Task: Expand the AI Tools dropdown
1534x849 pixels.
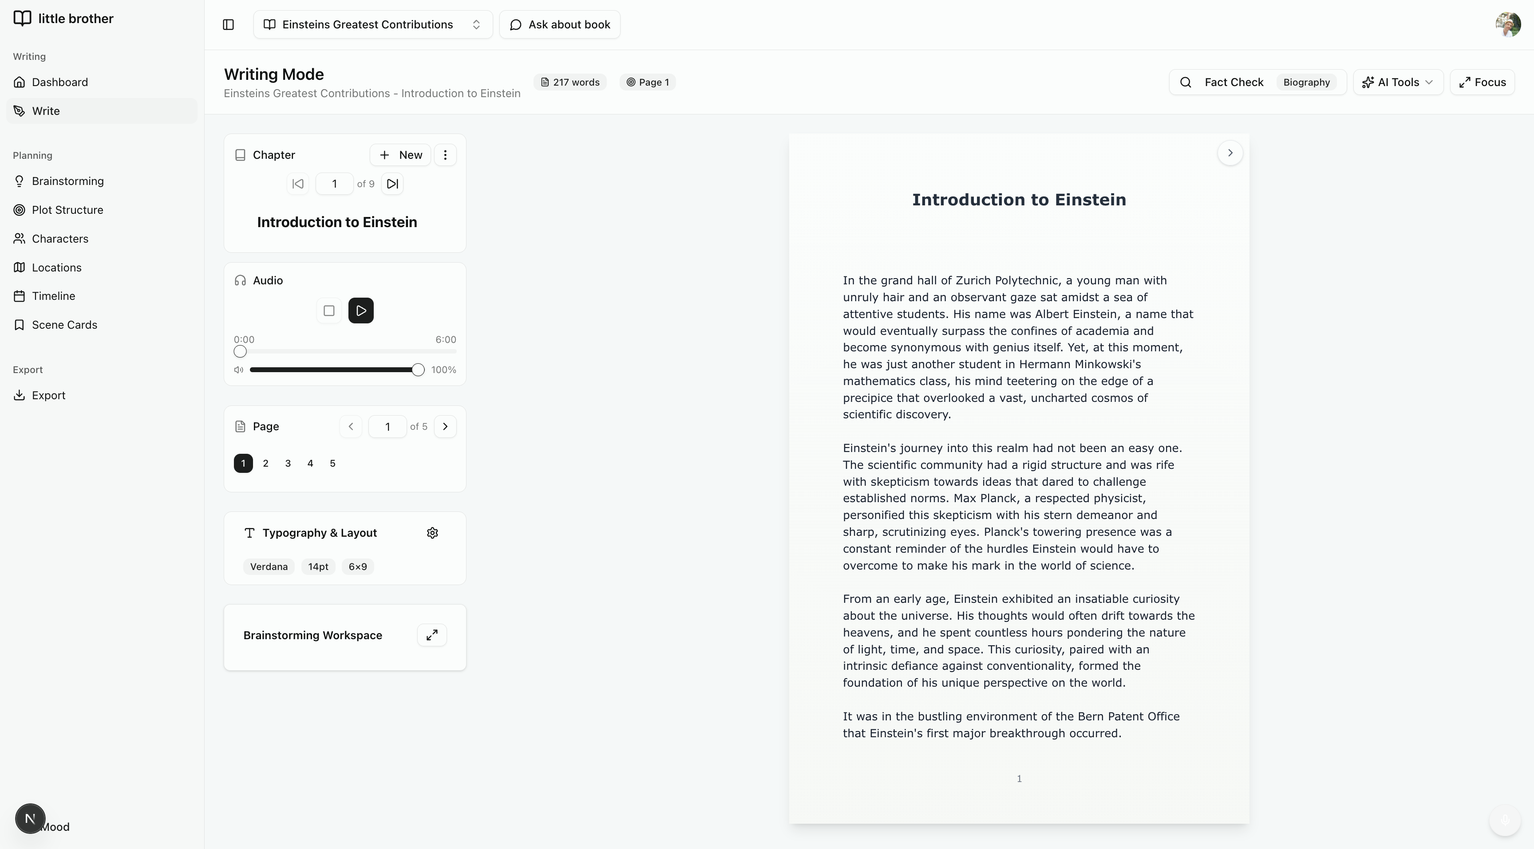Action: 1398,82
